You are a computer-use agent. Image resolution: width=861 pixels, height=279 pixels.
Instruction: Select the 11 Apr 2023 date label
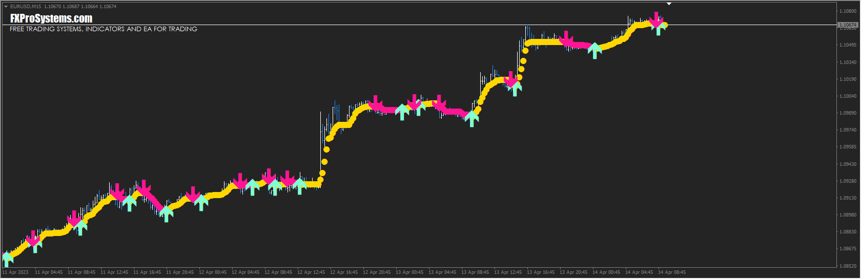[15, 272]
